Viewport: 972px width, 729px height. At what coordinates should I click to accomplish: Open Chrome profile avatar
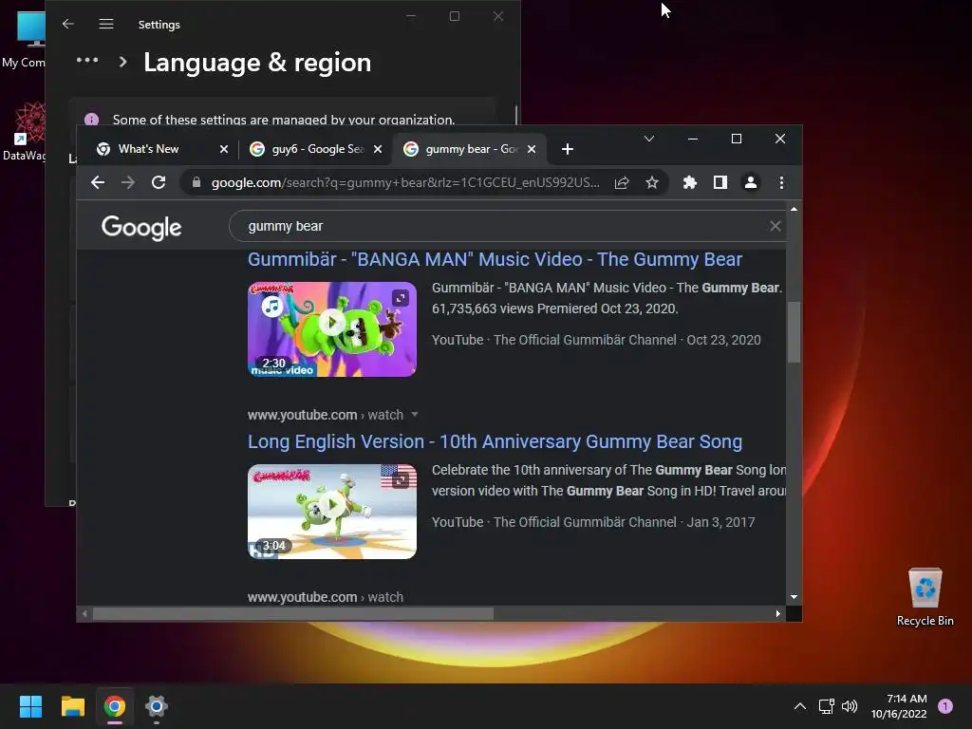click(751, 182)
